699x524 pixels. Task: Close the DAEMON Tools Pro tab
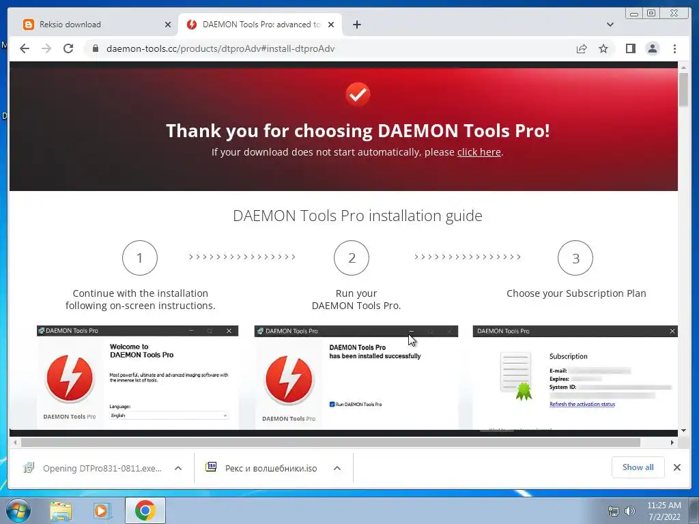click(x=331, y=25)
